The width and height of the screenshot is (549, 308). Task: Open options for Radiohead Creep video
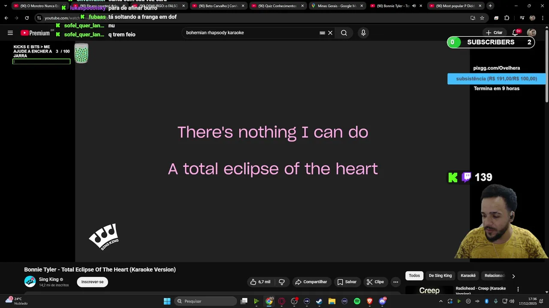click(x=518, y=290)
